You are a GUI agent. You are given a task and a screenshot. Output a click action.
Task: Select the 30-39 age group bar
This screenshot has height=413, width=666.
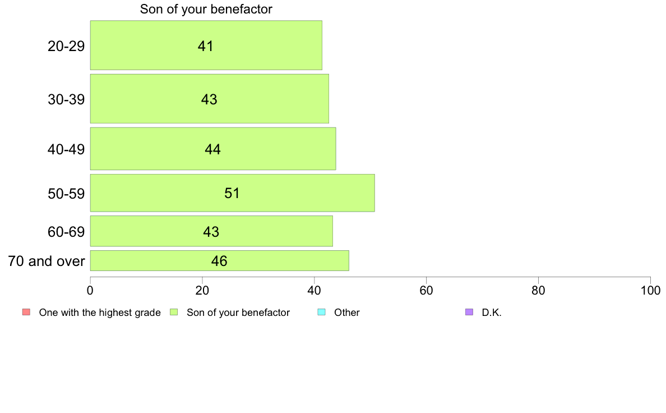point(210,99)
